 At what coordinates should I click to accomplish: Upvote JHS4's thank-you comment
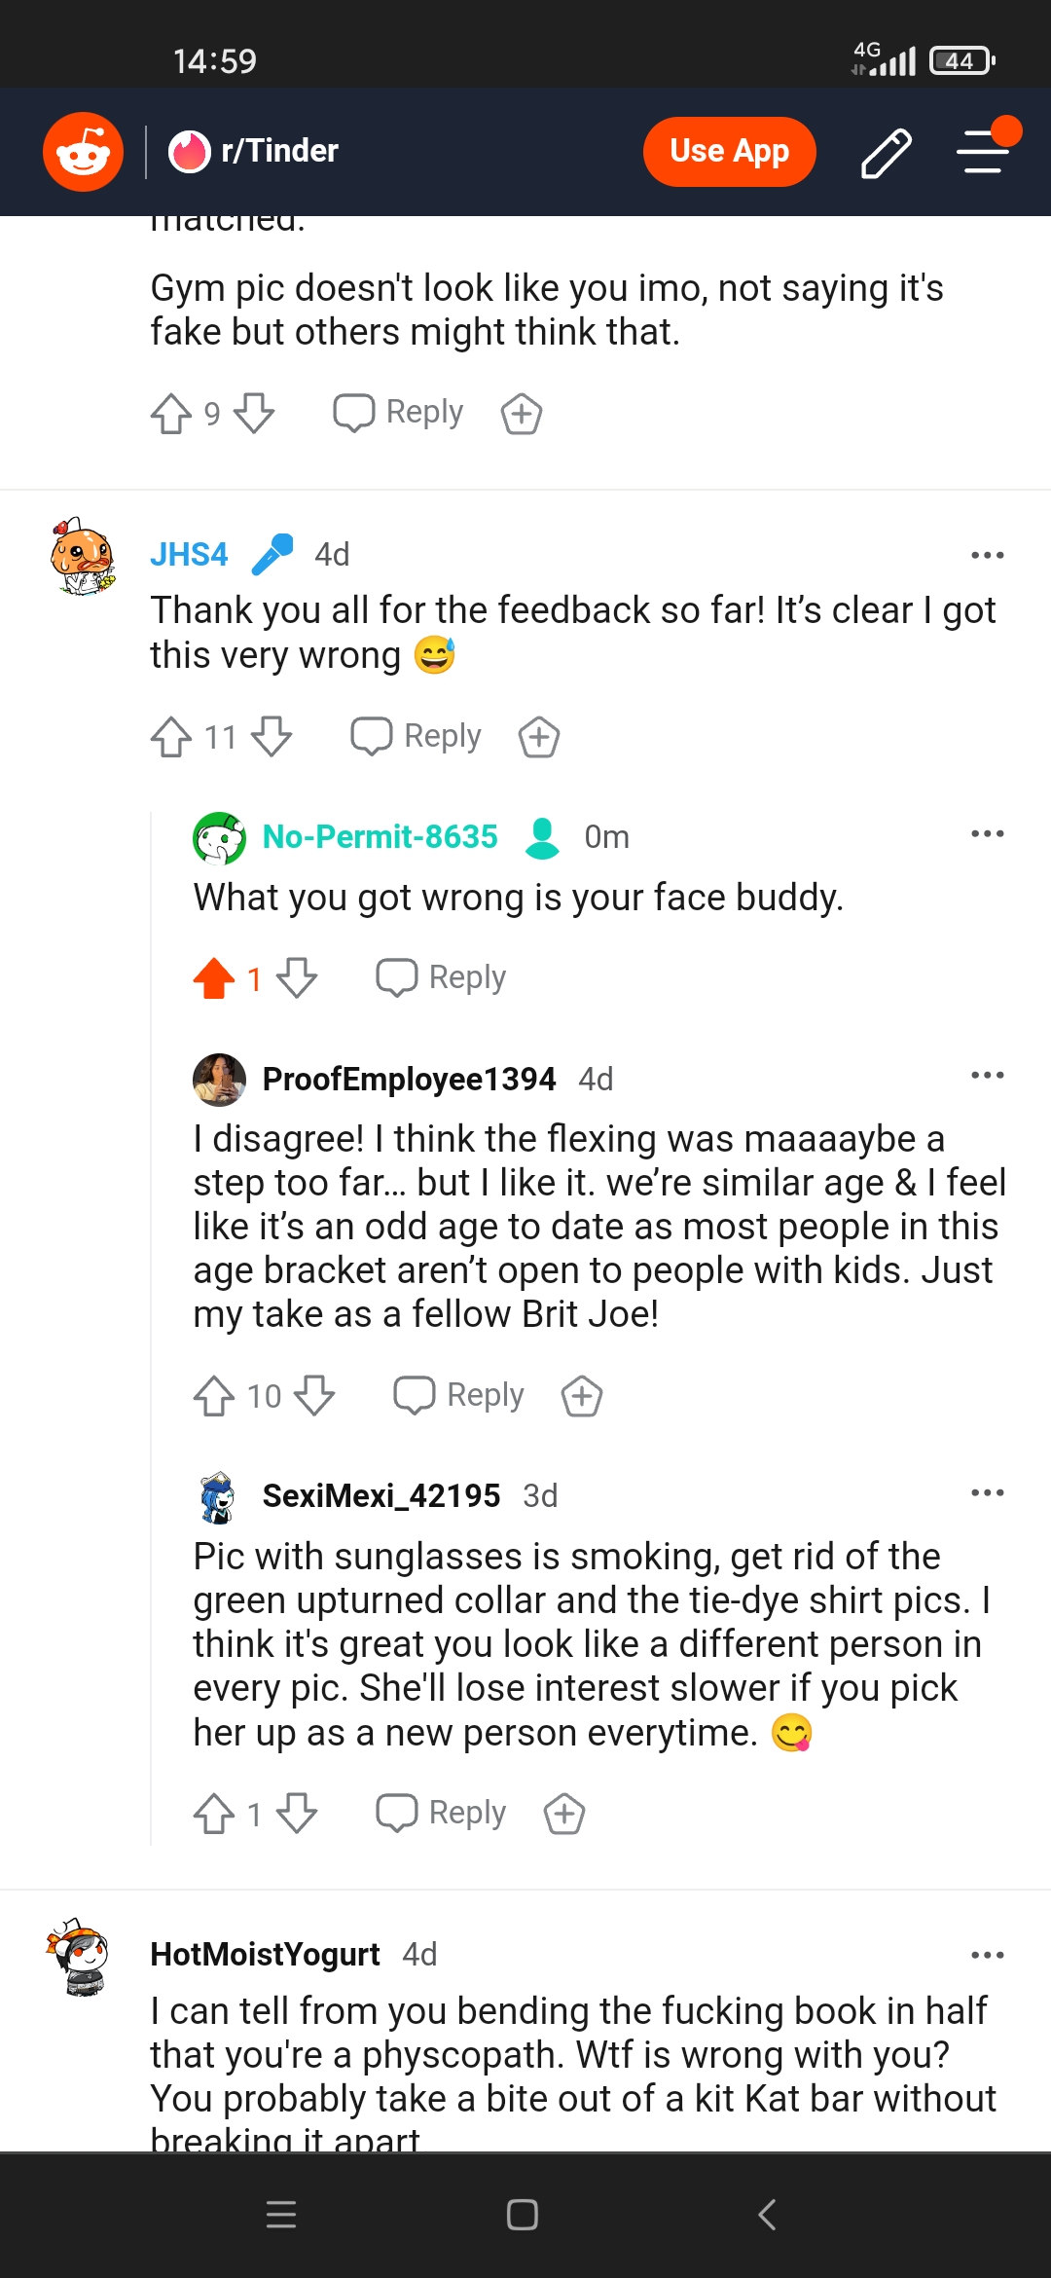coord(173,737)
